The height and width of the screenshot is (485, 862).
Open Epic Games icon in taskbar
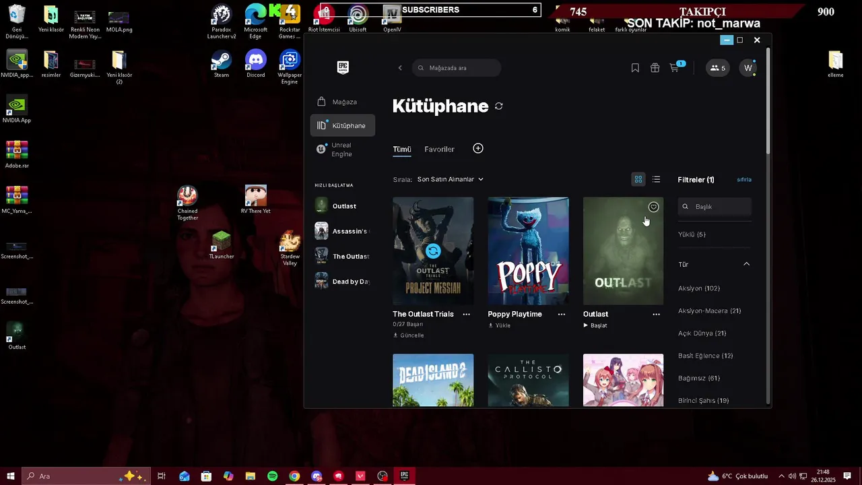pyautogui.click(x=405, y=476)
